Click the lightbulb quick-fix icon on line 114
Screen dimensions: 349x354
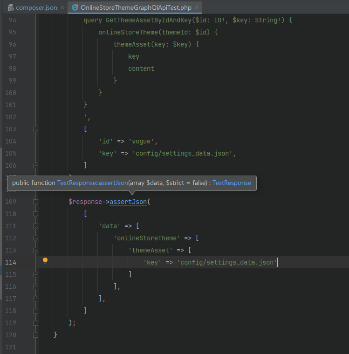click(45, 261)
